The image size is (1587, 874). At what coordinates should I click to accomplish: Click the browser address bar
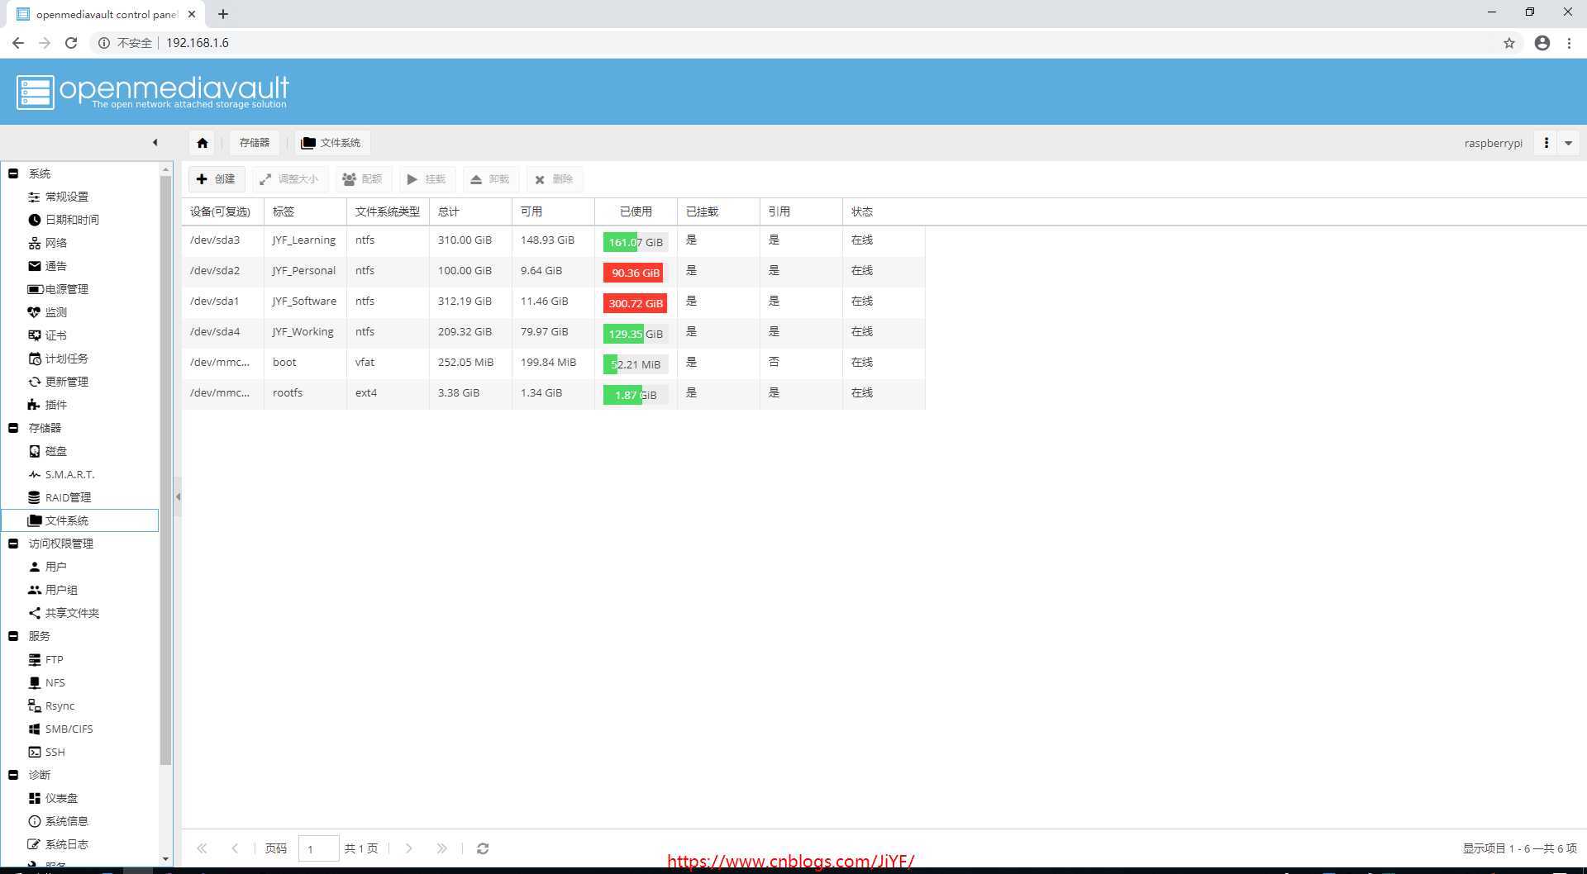click(x=793, y=43)
